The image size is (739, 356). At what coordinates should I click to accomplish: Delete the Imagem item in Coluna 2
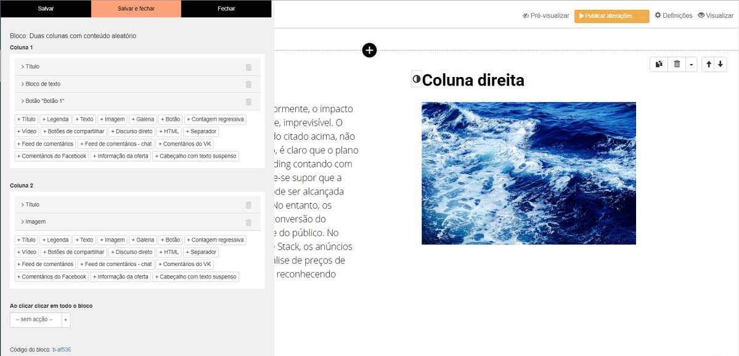(248, 222)
